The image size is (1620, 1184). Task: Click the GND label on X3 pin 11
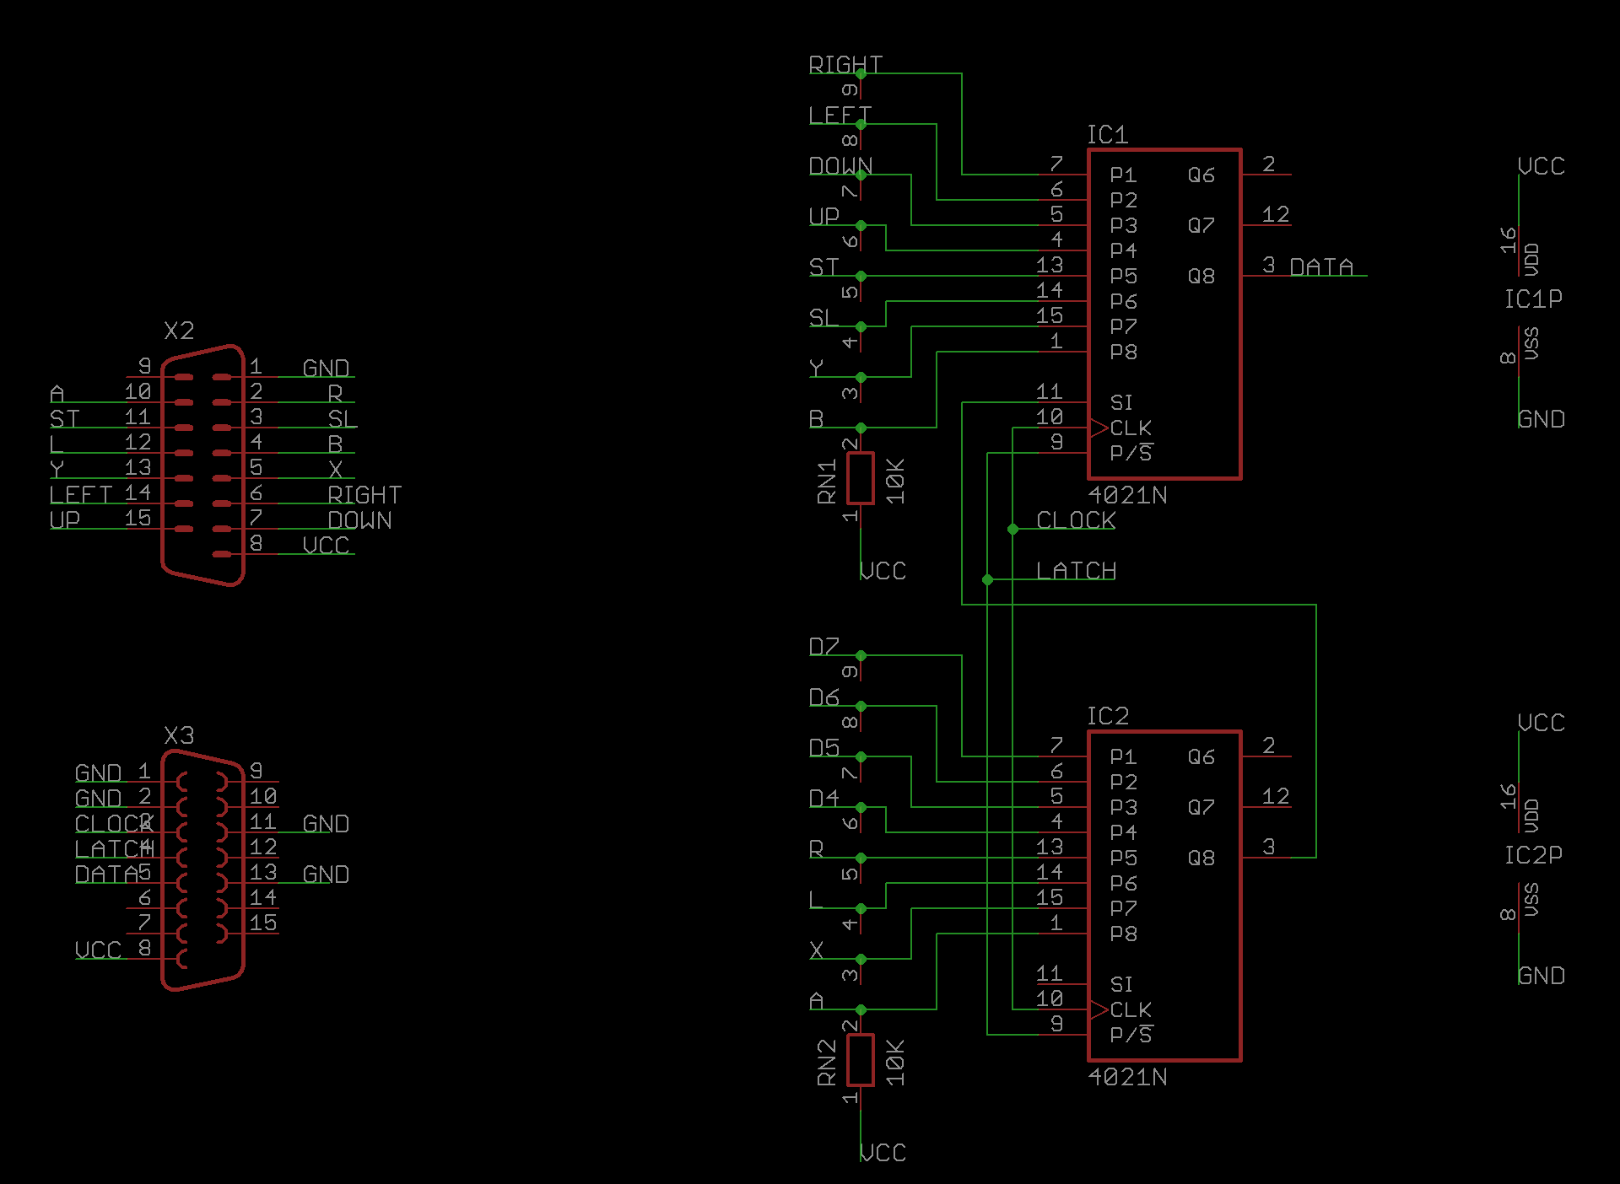326,824
